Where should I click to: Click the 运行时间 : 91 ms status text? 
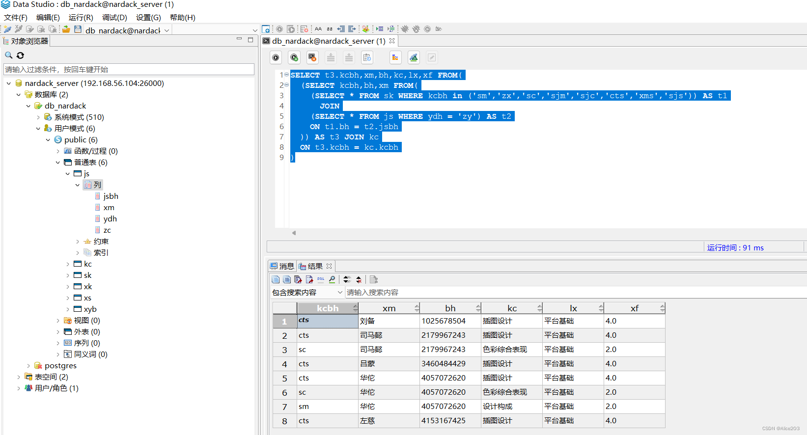(x=735, y=248)
